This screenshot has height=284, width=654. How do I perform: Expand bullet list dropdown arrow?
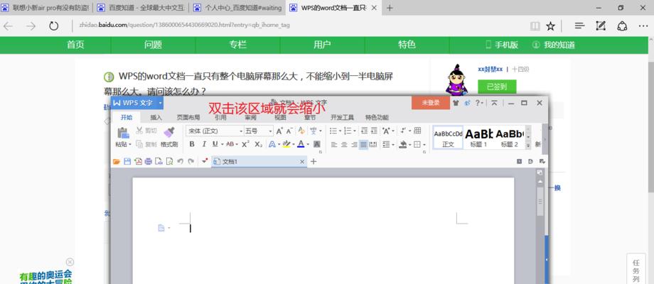pos(340,131)
